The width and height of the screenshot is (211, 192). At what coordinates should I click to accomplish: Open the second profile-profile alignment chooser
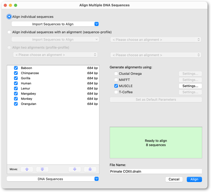(156, 55)
